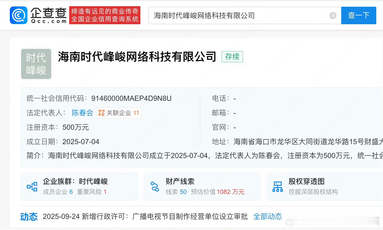
Task: Click credit code 91460000MAEP4D9N8U
Action: [131, 98]
